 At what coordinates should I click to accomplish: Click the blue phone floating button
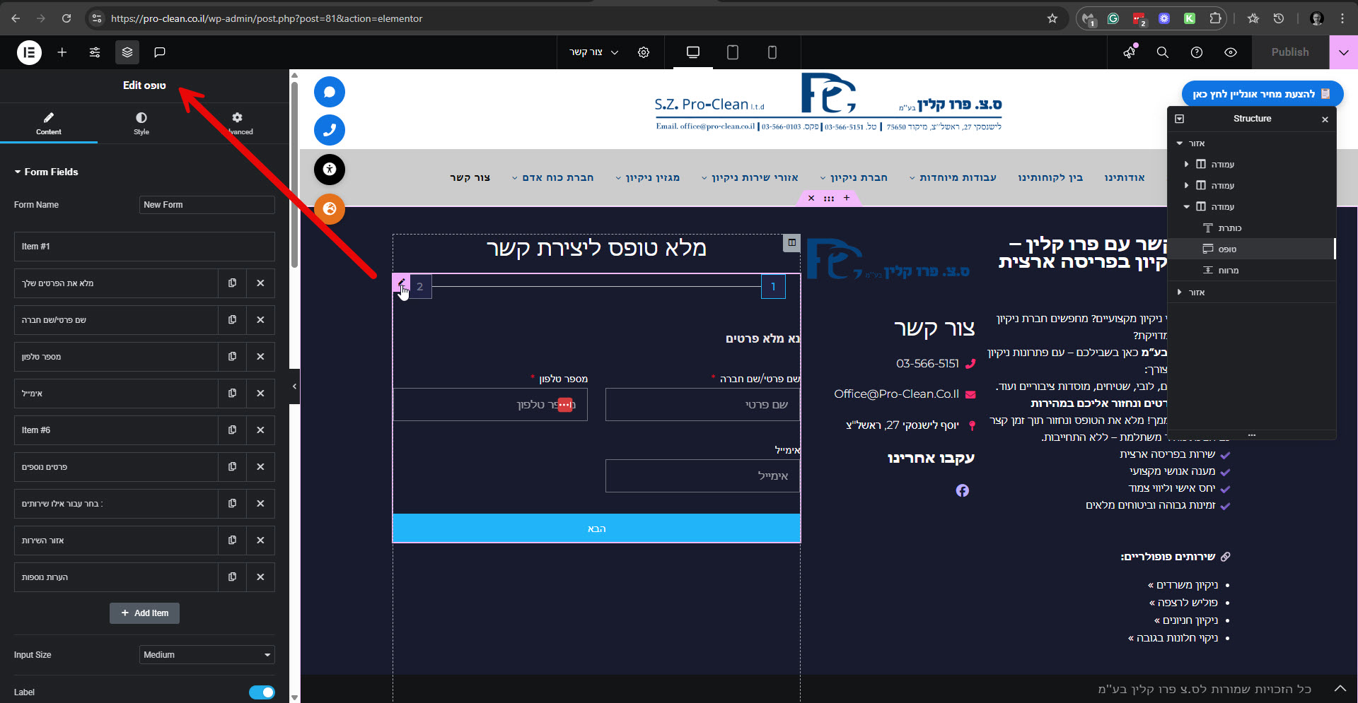click(x=329, y=130)
